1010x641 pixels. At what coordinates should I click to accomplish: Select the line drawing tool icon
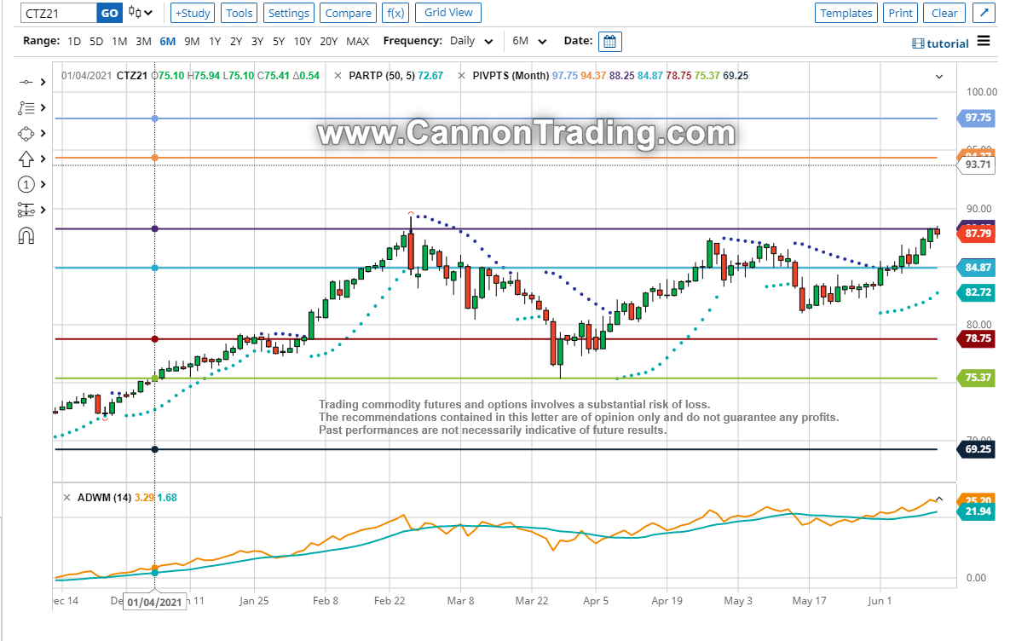click(x=26, y=82)
